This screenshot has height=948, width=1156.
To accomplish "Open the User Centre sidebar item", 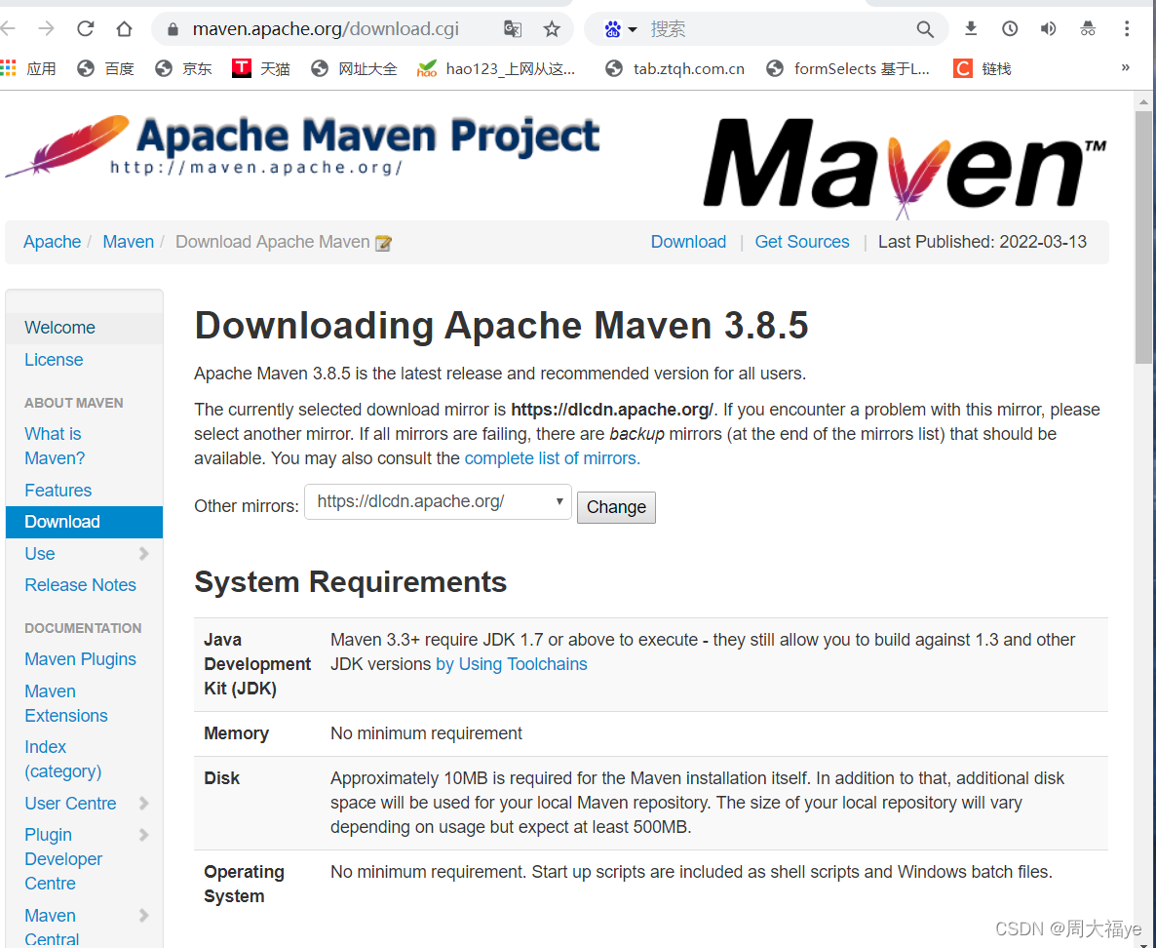I will pyautogui.click(x=70, y=804).
